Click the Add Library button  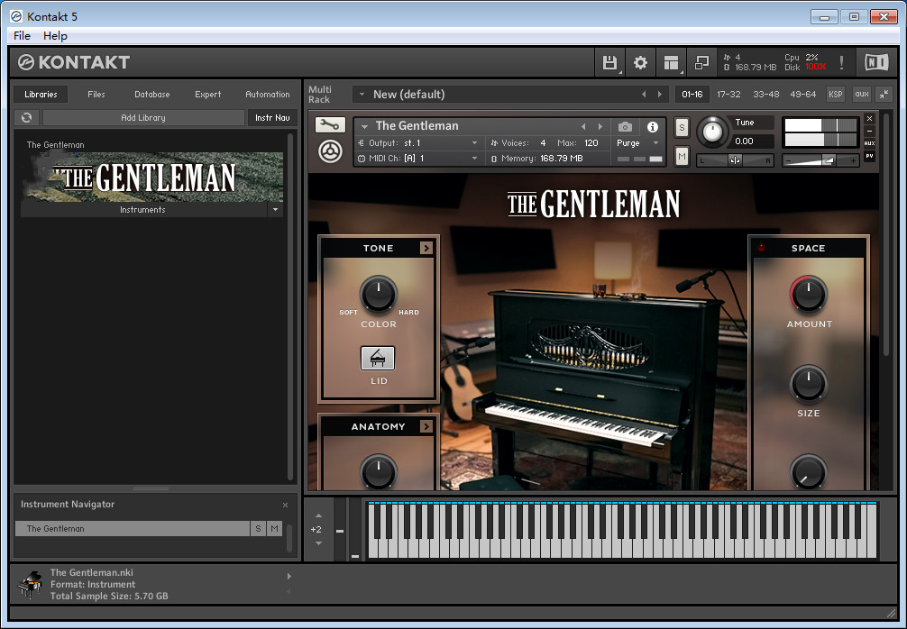coord(143,117)
